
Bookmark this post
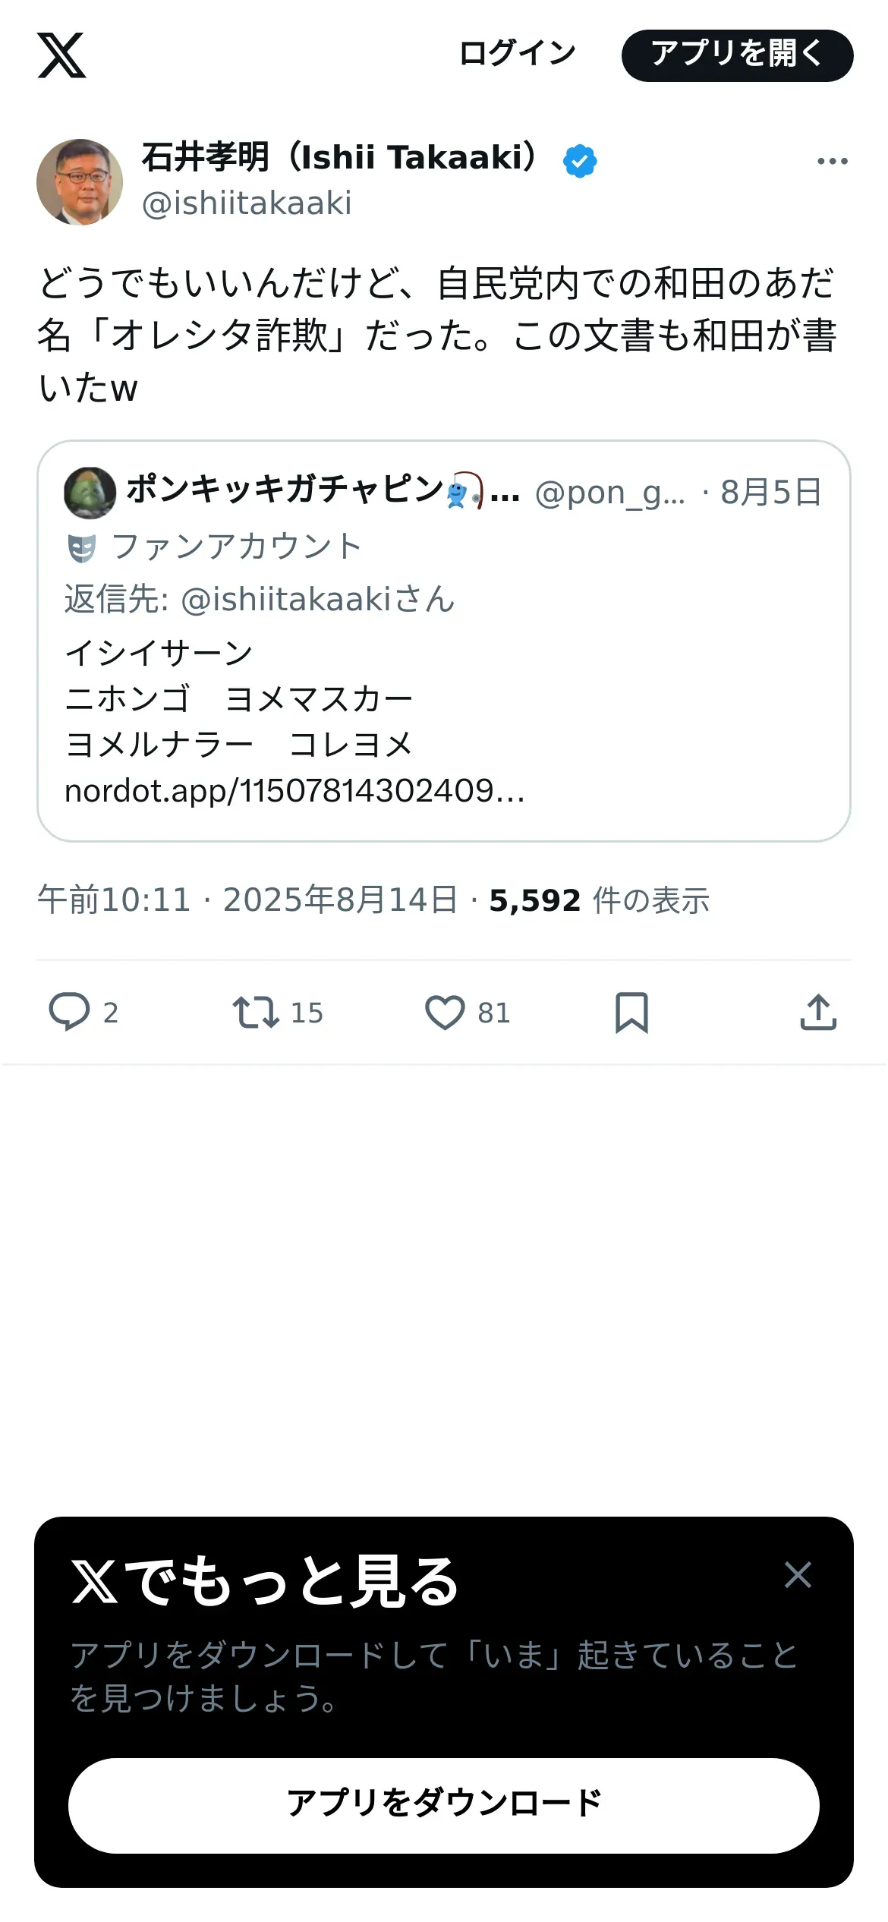point(631,1013)
